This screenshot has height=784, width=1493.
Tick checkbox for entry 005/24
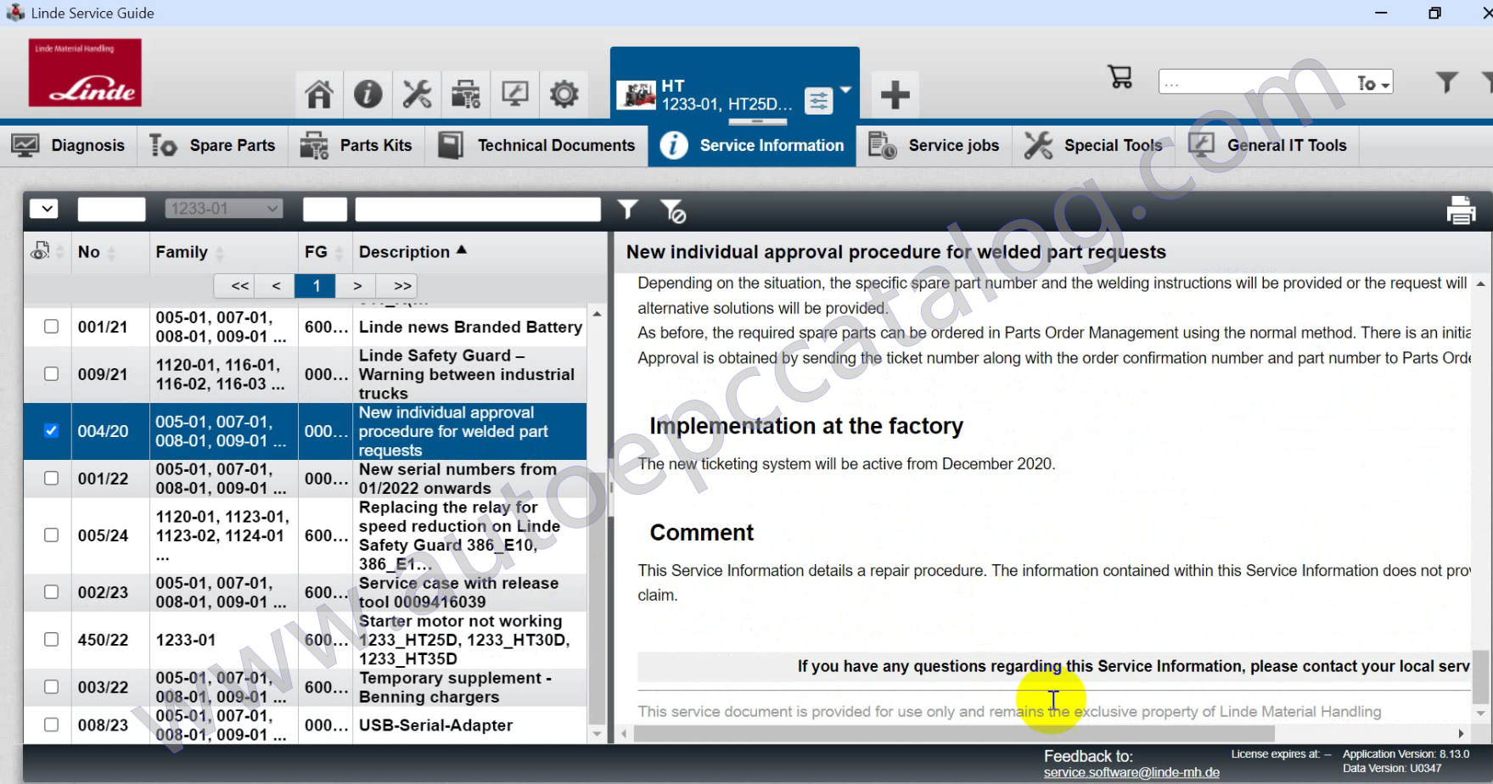coord(51,535)
